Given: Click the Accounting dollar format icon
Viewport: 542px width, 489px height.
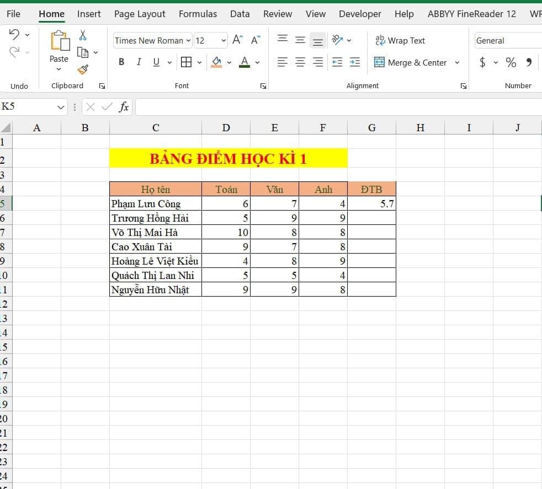Looking at the screenshot, I should [x=482, y=62].
